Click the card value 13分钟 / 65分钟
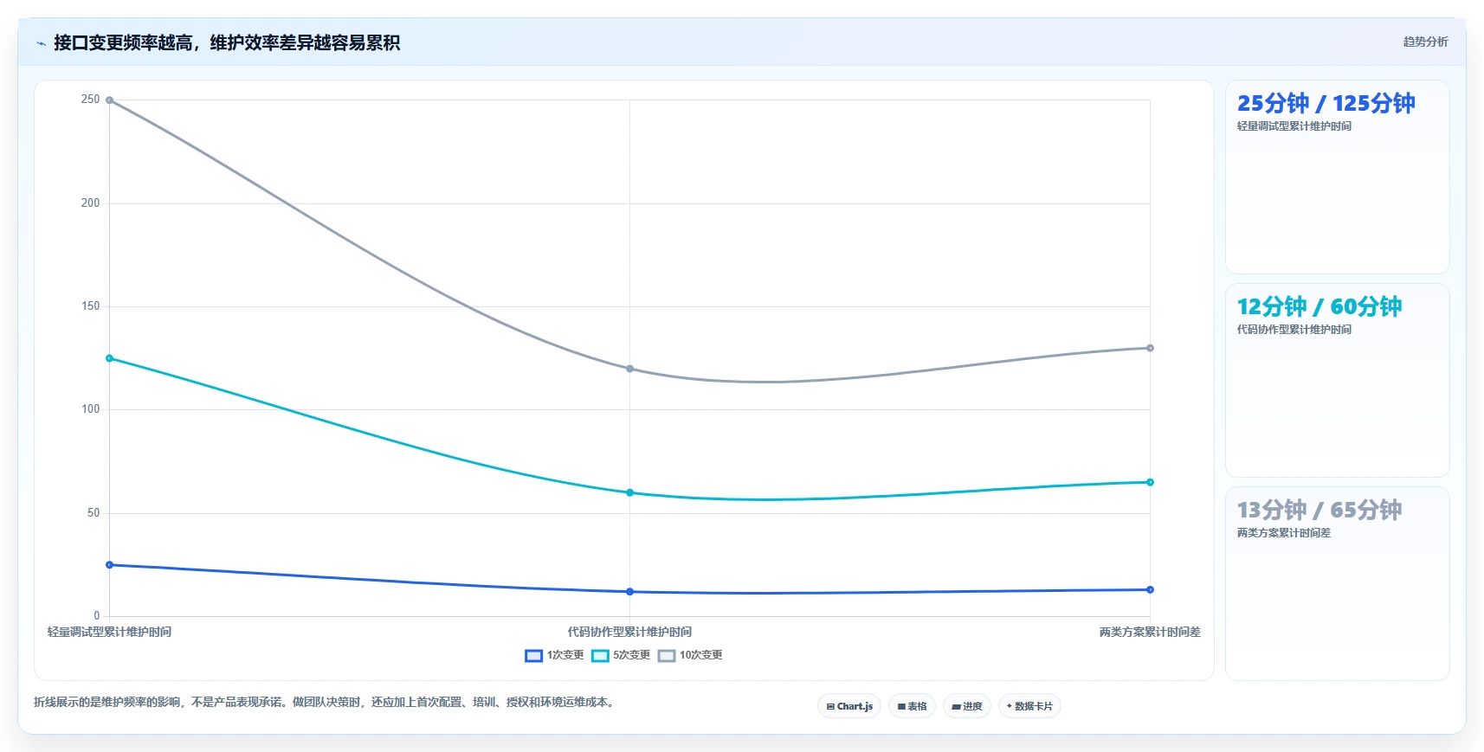The width and height of the screenshot is (1484, 752). [x=1319, y=510]
